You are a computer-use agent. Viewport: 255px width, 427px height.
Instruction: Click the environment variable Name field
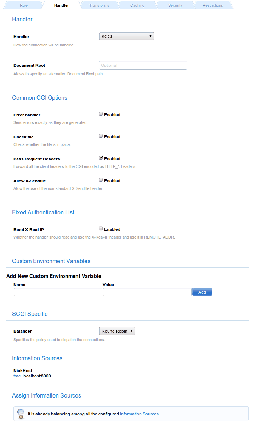pos(58,292)
